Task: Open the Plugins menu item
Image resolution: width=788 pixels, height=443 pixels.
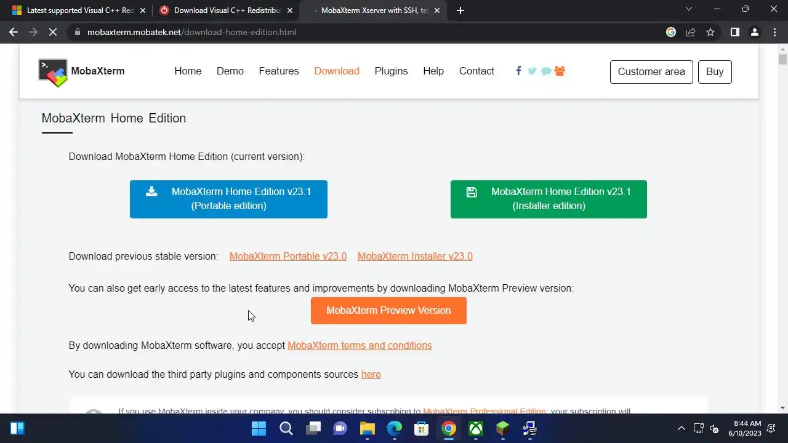Action: tap(391, 71)
